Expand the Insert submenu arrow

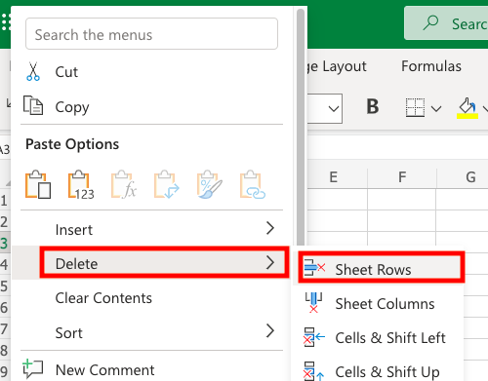click(x=270, y=228)
